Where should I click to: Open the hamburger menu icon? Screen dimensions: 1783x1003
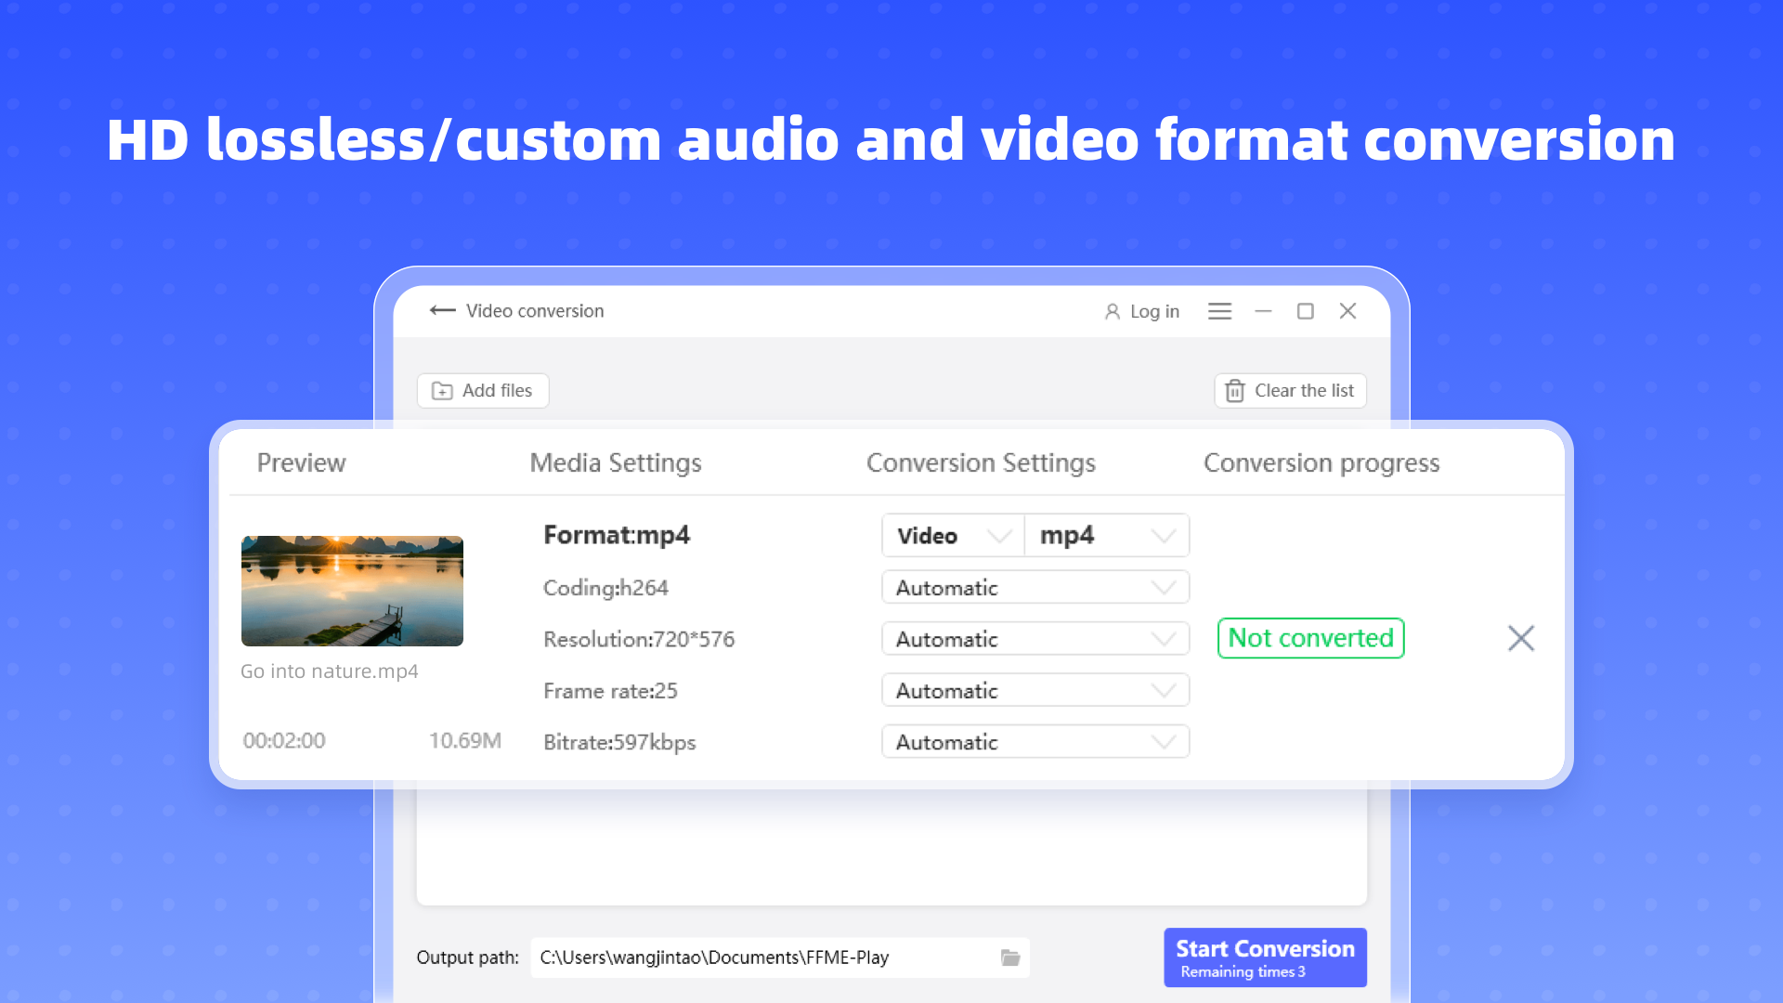tap(1219, 311)
